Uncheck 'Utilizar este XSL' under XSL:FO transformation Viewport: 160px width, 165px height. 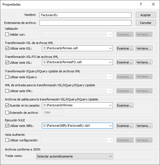pos(7,63)
